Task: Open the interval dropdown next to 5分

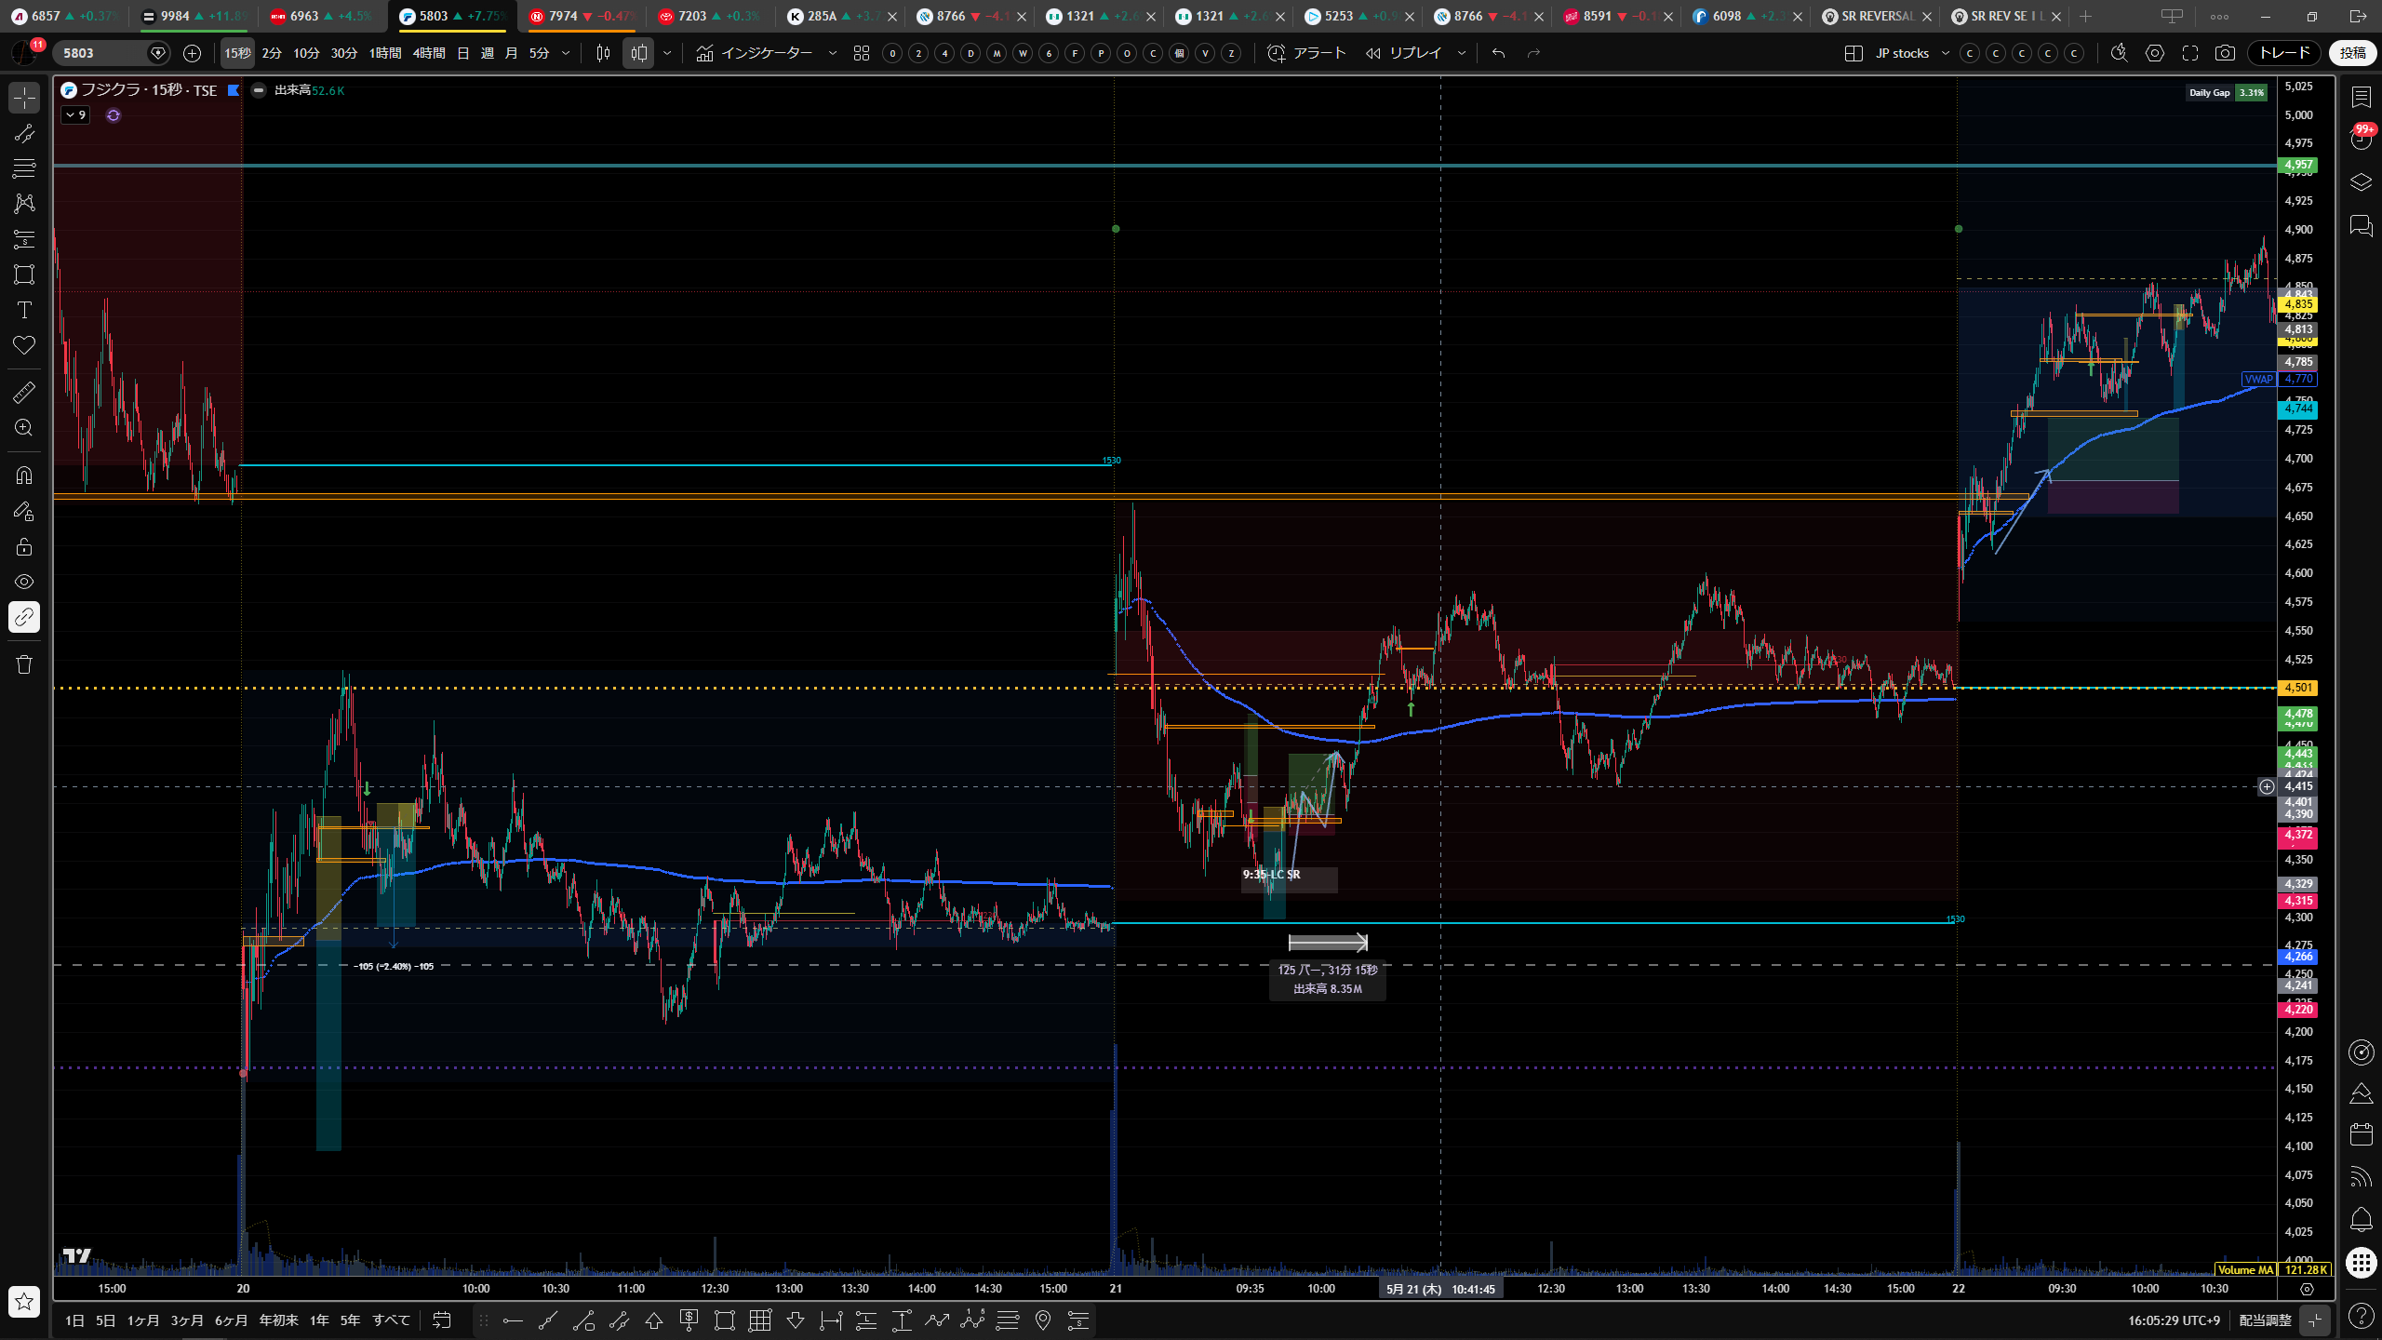Action: click(x=566, y=53)
